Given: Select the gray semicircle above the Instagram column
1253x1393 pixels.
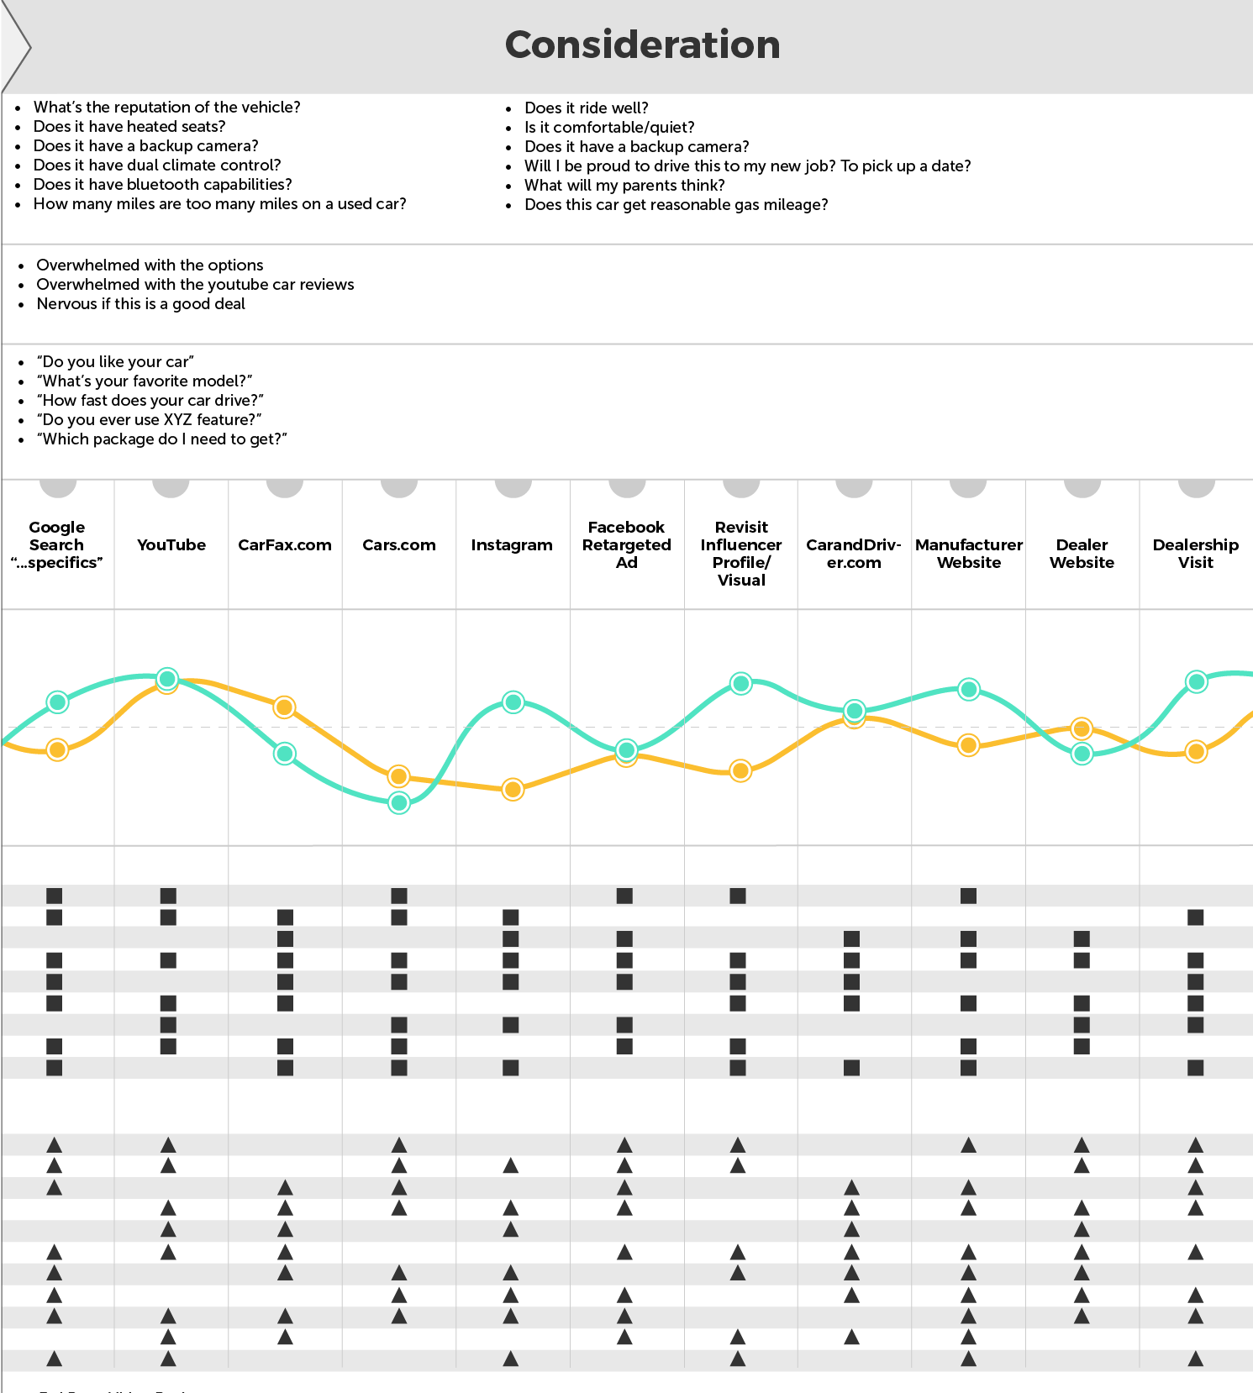Looking at the screenshot, I should (513, 487).
